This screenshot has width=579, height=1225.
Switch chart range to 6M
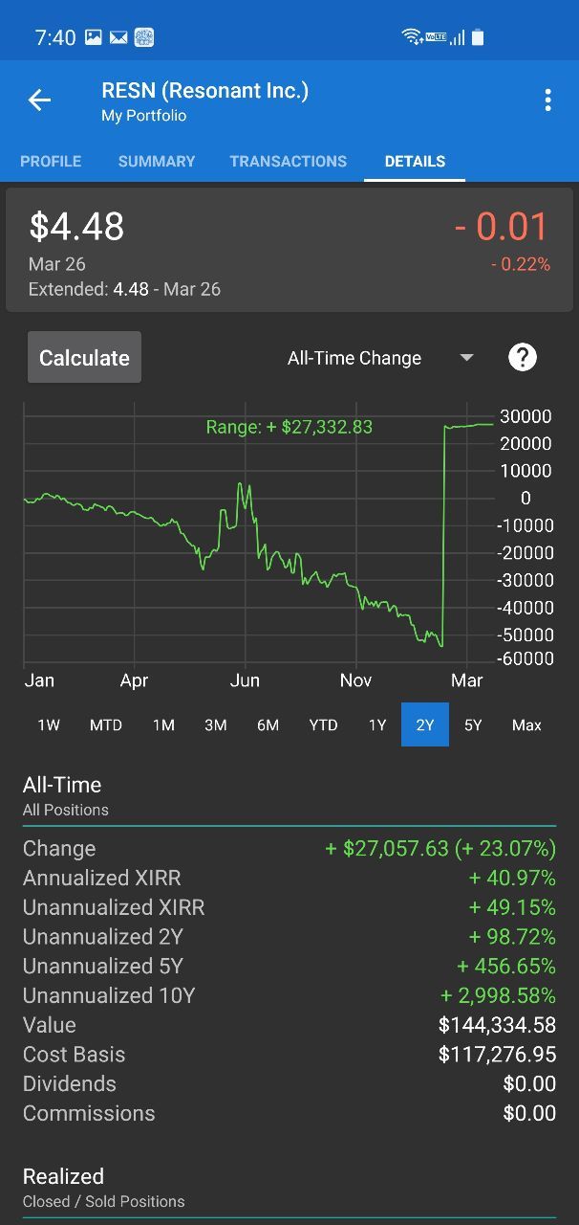(268, 725)
